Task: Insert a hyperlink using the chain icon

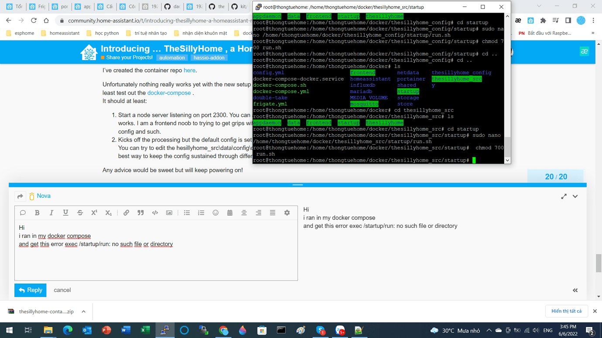Action: point(126,213)
